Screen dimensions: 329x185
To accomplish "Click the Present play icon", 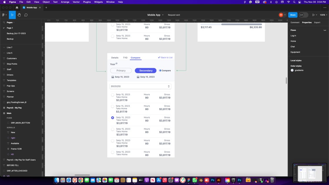I will pos(313,15).
